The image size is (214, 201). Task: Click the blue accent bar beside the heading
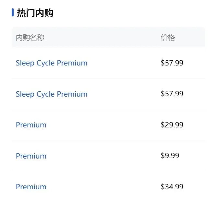coord(13,13)
